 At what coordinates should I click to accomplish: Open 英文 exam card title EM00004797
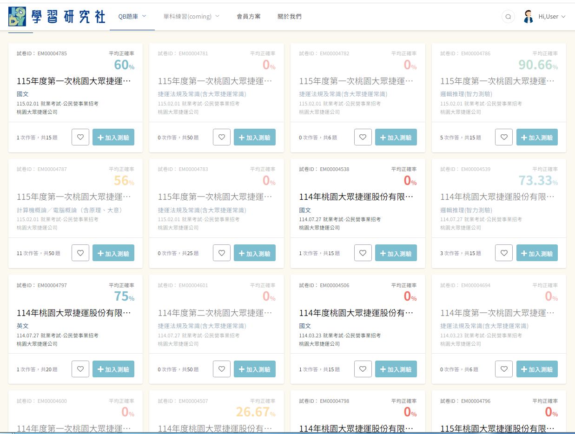(x=73, y=313)
